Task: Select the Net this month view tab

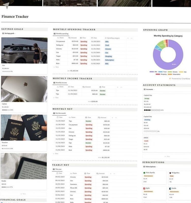Action: tap(59, 113)
